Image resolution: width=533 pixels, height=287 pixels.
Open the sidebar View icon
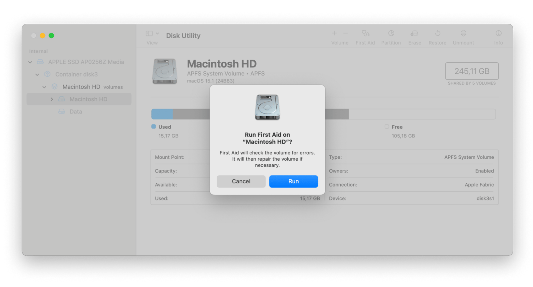point(149,33)
